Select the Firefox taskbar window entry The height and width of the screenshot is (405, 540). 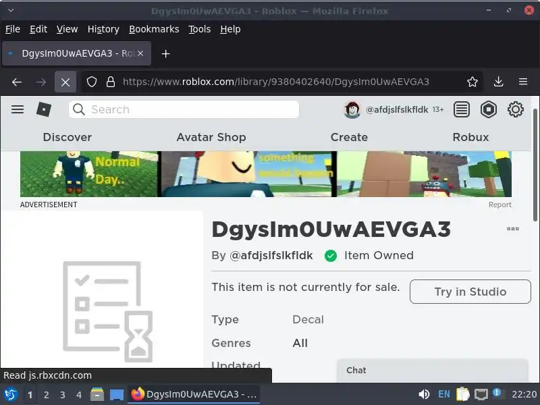click(194, 394)
